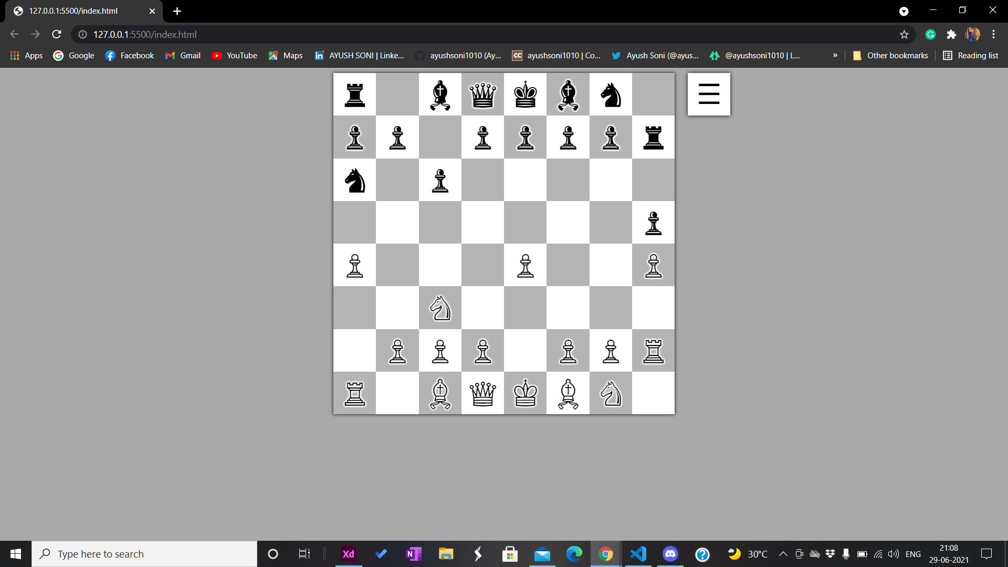Image resolution: width=1008 pixels, height=567 pixels.
Task: Select the white queen on the bottom row
Action: 482,393
